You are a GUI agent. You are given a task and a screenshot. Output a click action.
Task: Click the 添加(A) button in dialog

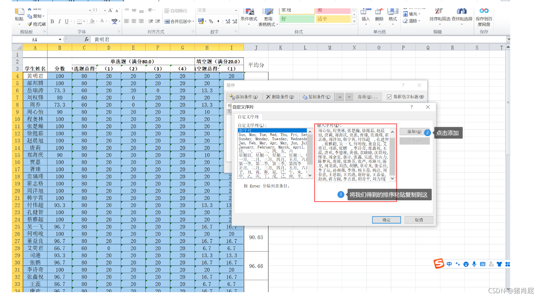(x=414, y=132)
